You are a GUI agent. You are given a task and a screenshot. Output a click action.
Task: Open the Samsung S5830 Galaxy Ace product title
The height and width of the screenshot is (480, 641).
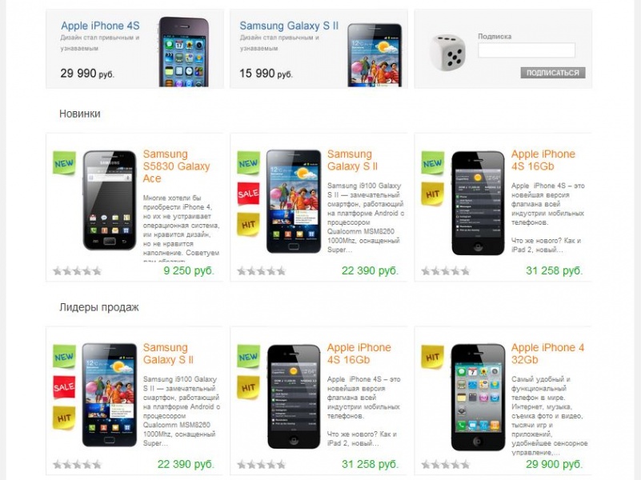point(177,166)
